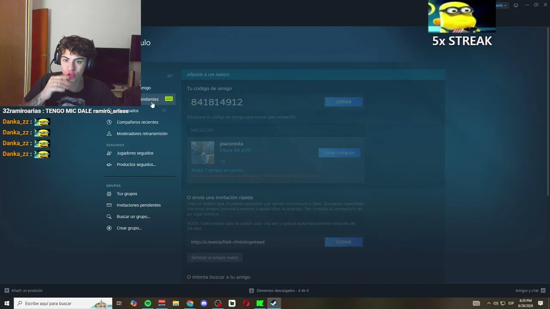Select Buscar un grupo...
The height and width of the screenshot is (309, 550).
click(133, 217)
